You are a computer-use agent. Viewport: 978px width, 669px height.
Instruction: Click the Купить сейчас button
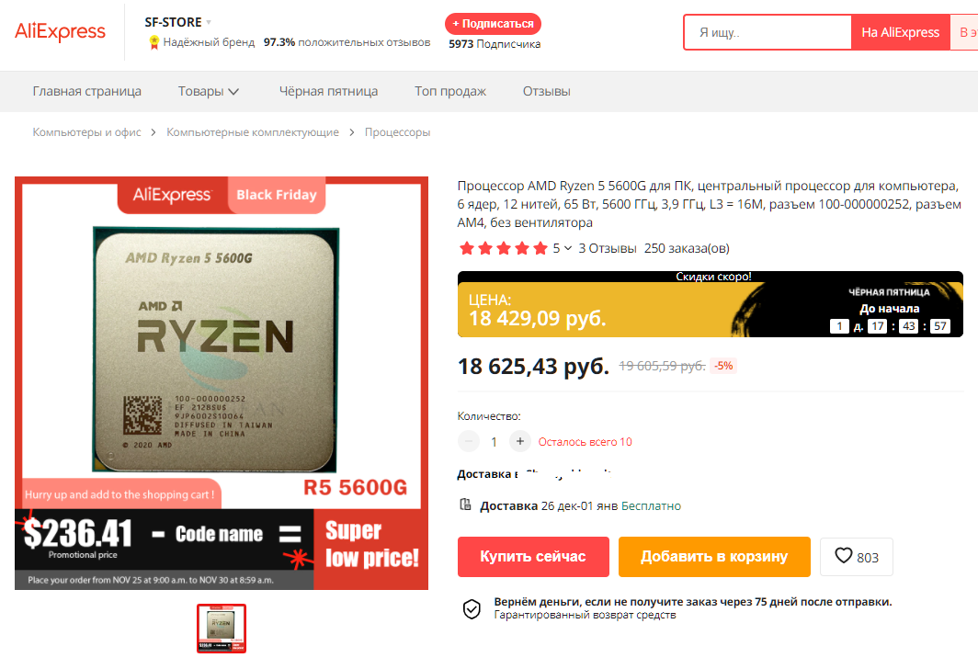533,557
